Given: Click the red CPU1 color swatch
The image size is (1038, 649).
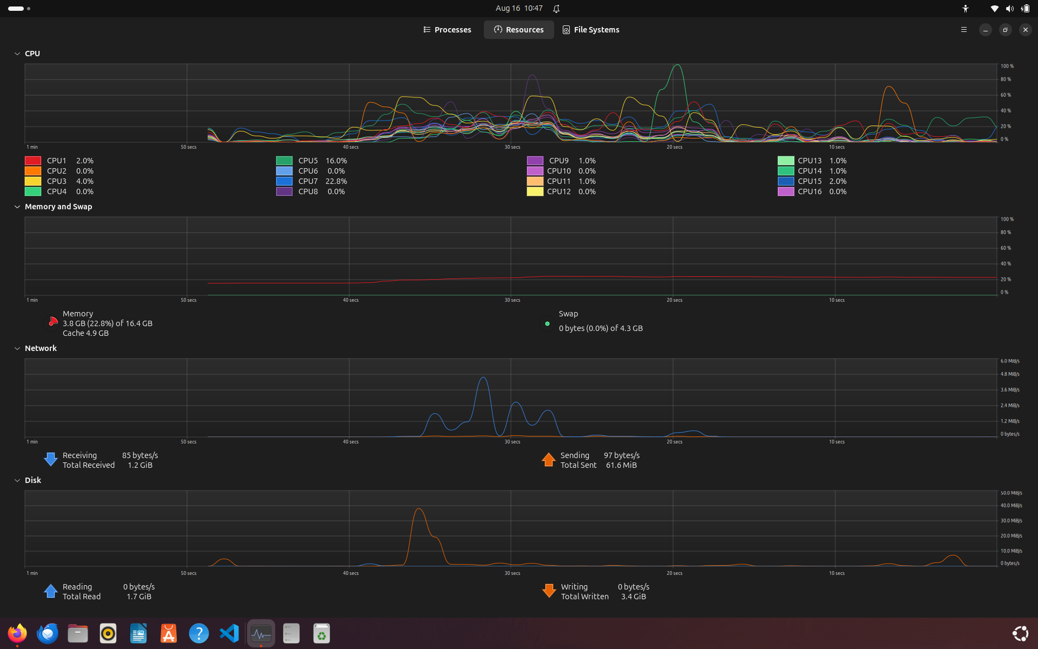Looking at the screenshot, I should pyautogui.click(x=32, y=160).
